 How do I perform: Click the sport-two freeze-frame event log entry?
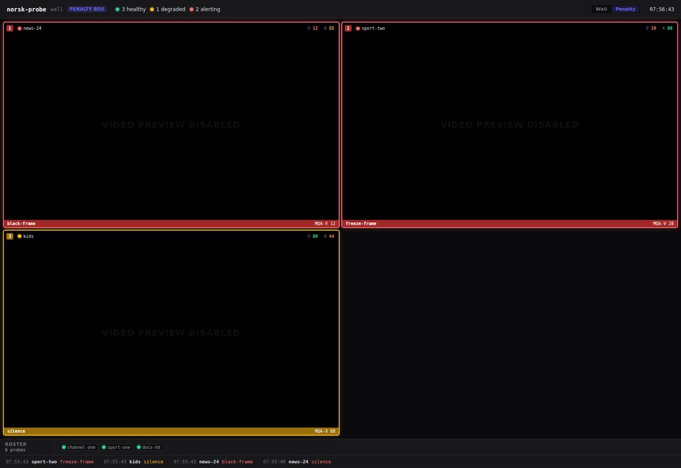pos(50,461)
